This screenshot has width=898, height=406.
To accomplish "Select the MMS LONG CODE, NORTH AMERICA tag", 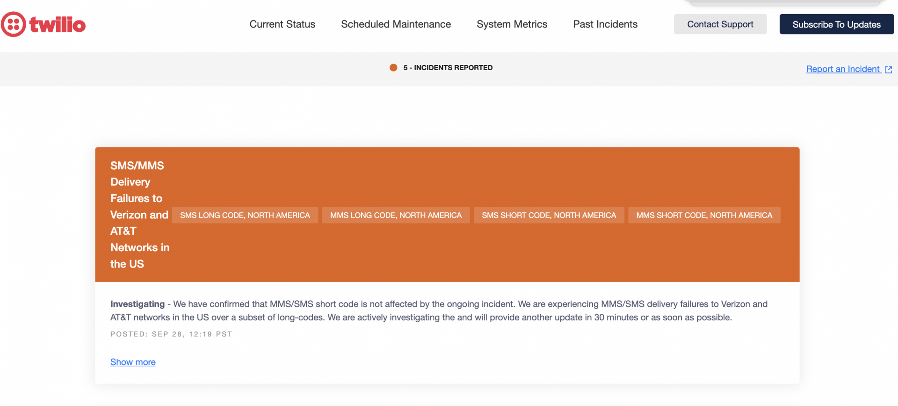I will click(396, 215).
